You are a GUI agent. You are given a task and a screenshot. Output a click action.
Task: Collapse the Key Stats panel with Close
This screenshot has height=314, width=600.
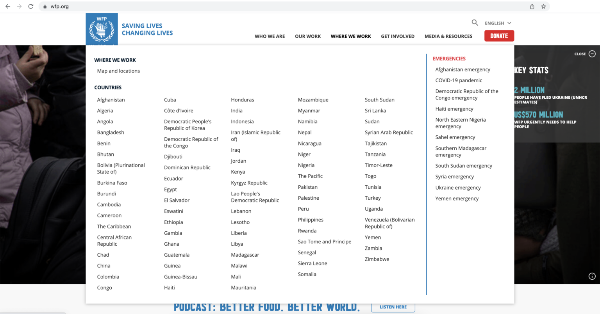(584, 54)
